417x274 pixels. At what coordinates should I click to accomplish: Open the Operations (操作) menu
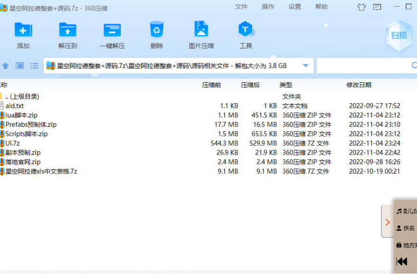[268, 7]
